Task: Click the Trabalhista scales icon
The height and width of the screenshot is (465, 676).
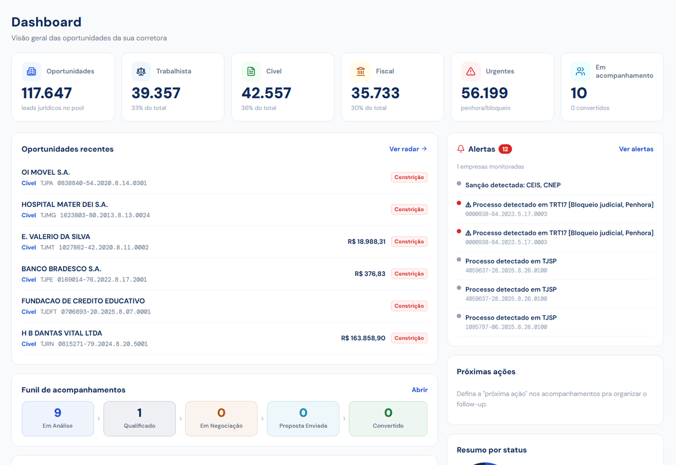Action: coord(141,71)
